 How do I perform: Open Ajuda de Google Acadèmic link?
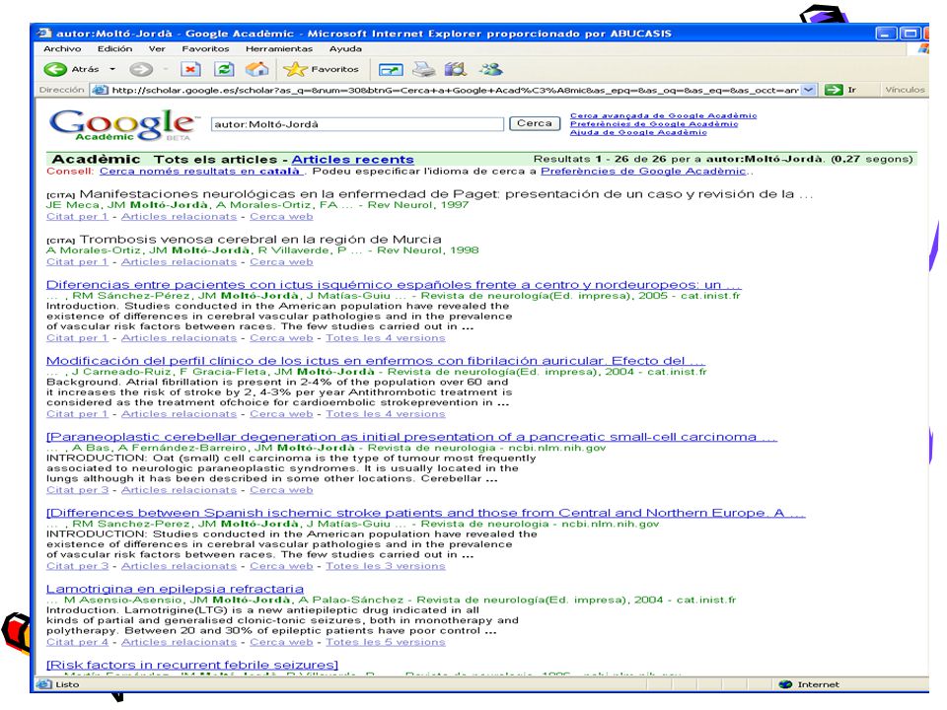click(638, 132)
